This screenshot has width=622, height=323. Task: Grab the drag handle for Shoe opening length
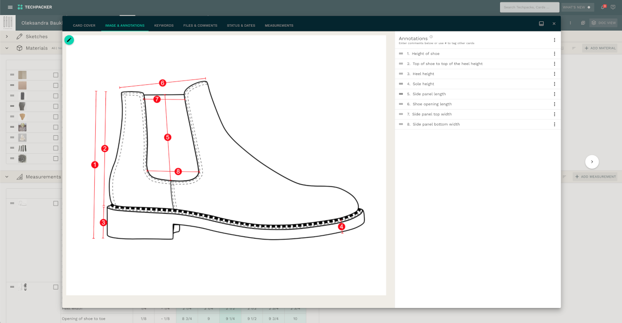click(x=401, y=104)
